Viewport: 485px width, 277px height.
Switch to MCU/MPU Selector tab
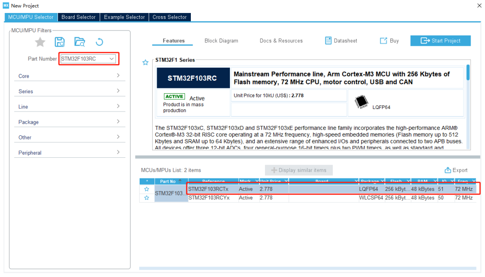31,17
